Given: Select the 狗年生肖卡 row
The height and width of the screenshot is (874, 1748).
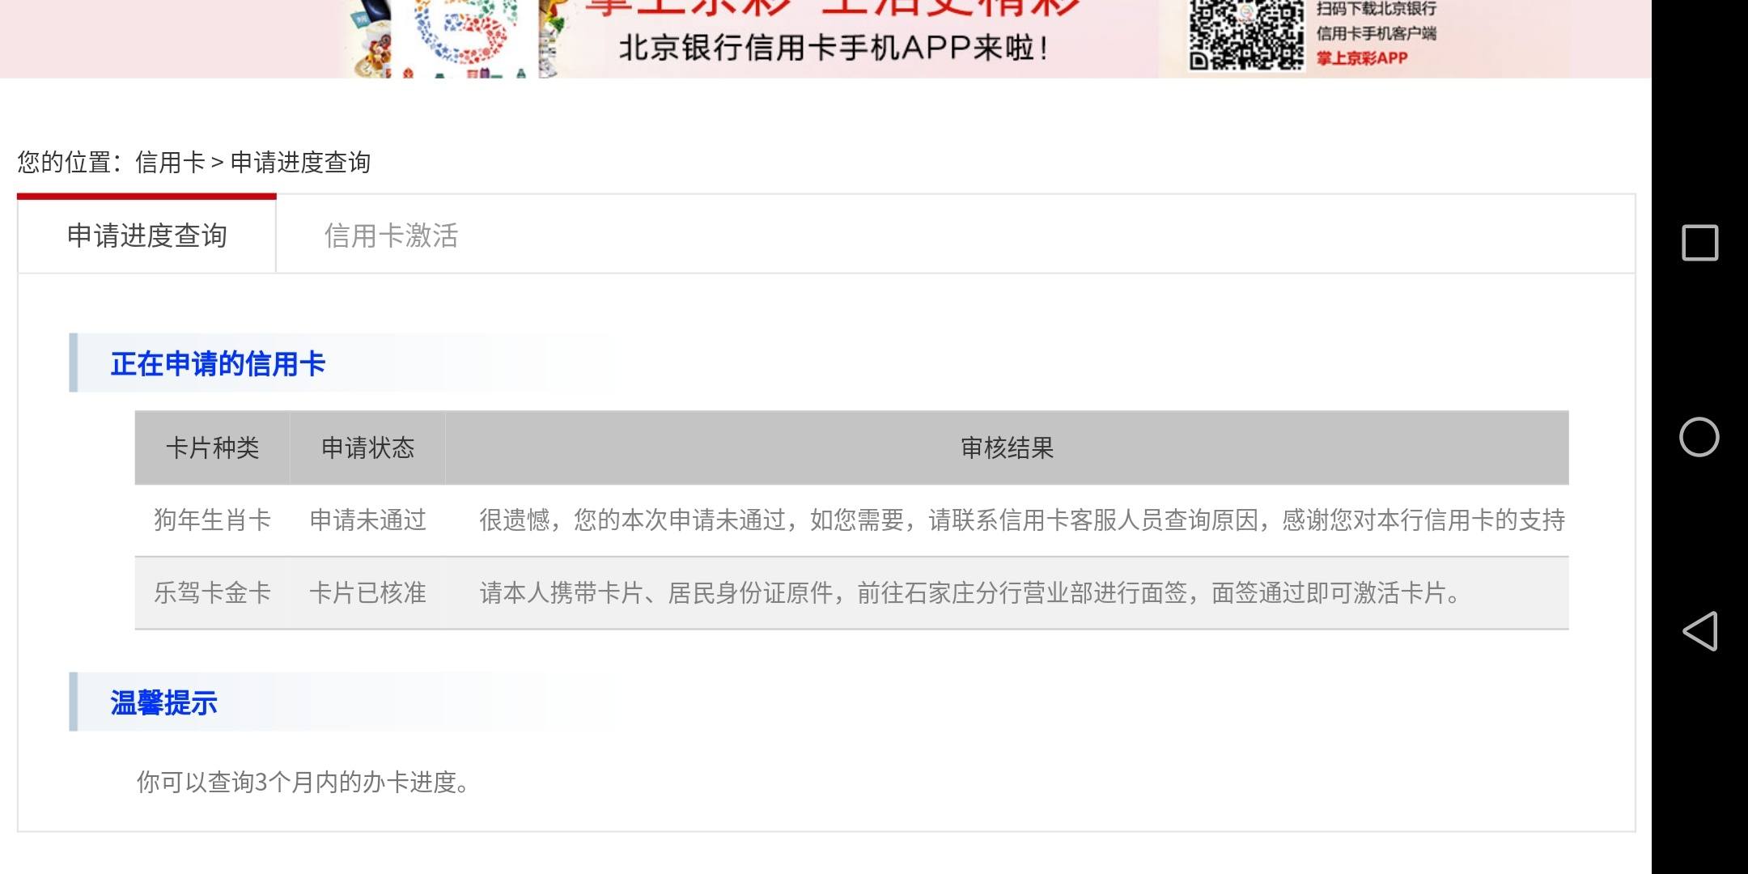Looking at the screenshot, I should pos(851,520).
